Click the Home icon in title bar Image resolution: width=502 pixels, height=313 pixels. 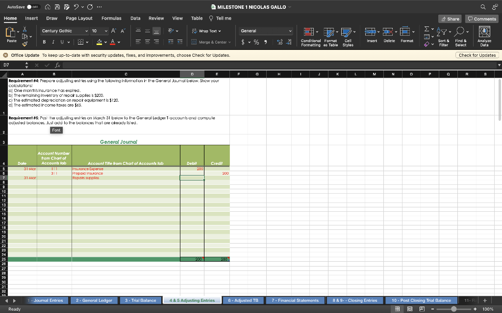(48, 7)
